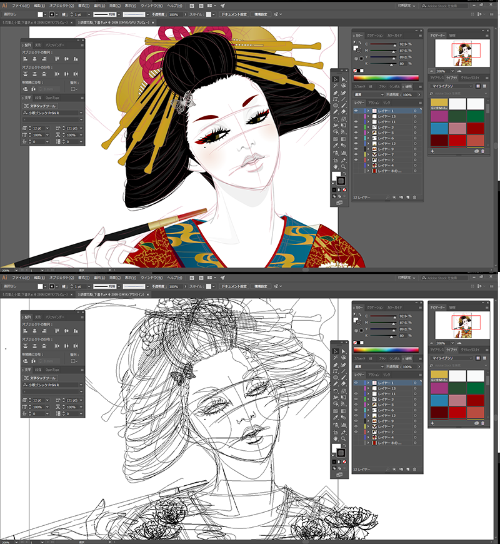Click the 文字タッチツール button in the preview window

[40, 106]
